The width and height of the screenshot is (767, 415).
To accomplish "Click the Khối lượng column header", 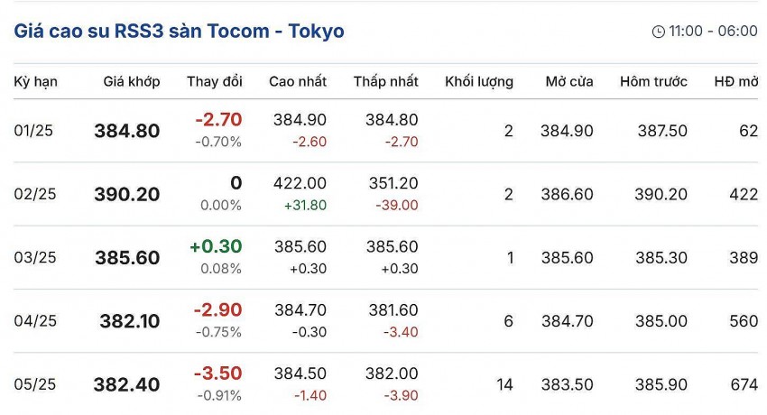I will pos(479,81).
